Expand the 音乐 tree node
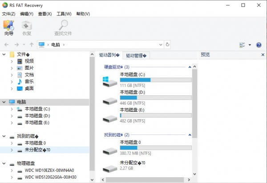The image size is (267, 183). point(12,81)
